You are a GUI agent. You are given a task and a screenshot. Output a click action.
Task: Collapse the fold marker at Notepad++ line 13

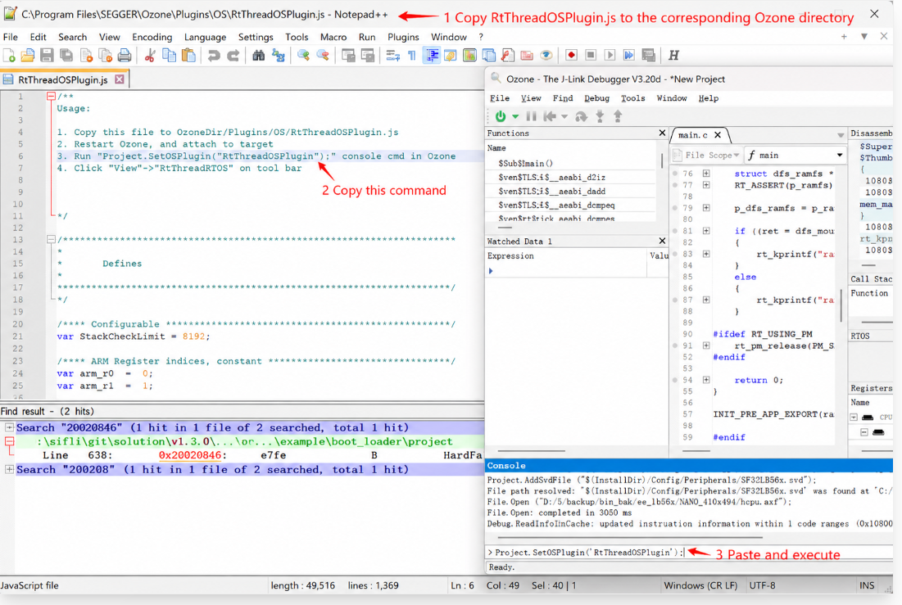tap(51, 239)
